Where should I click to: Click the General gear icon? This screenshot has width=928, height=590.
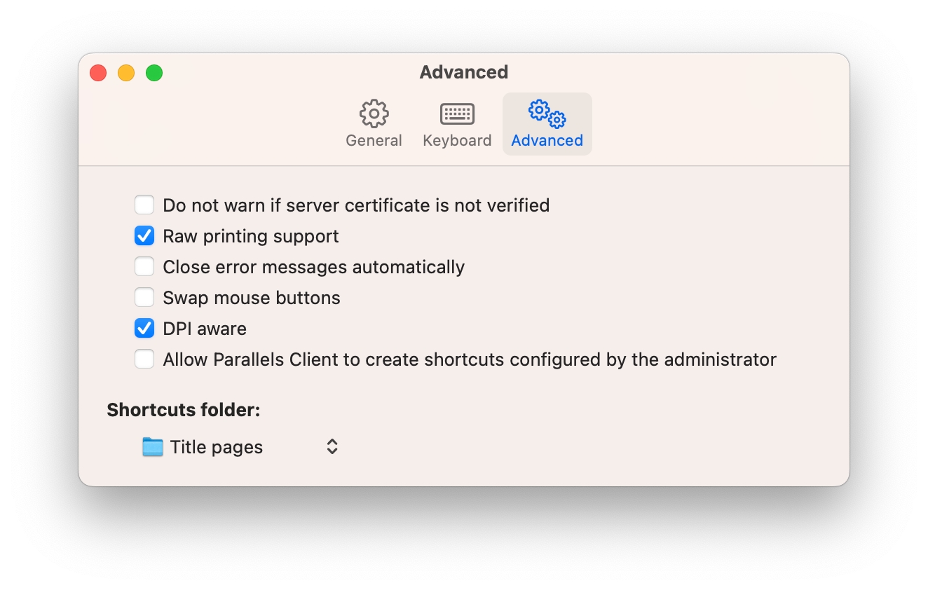pyautogui.click(x=374, y=114)
